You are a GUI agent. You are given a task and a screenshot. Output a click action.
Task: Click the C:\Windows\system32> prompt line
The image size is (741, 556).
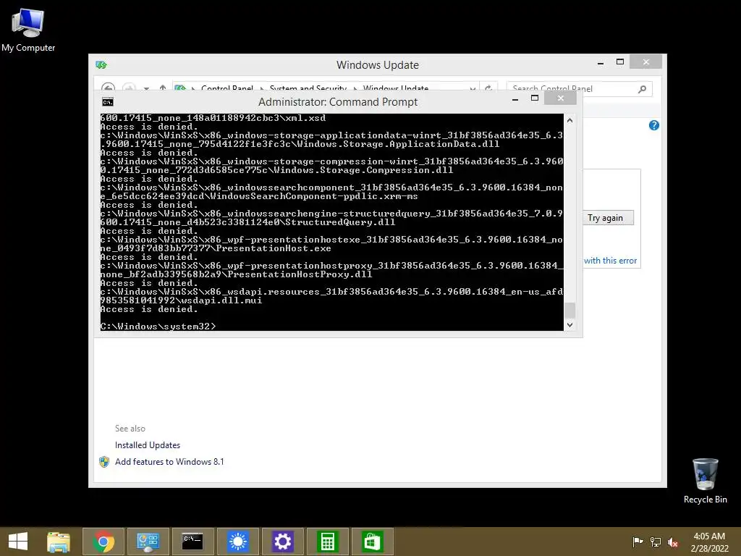pyautogui.click(x=158, y=327)
